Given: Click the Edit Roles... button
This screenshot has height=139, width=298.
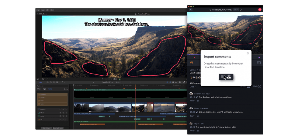Looking at the screenshot, I should coord(46,128).
